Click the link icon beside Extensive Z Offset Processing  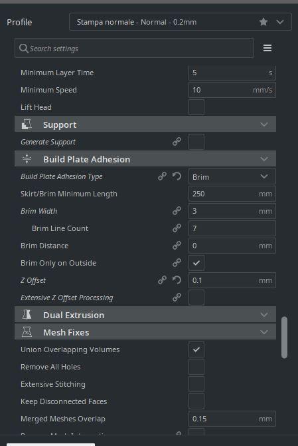click(177, 298)
